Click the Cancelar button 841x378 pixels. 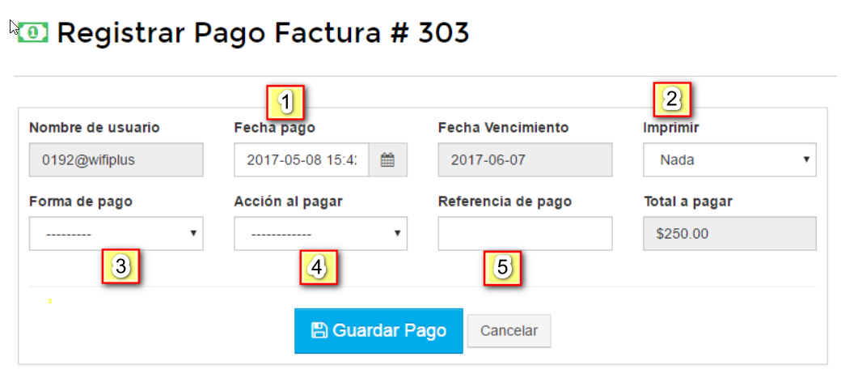pos(509,331)
